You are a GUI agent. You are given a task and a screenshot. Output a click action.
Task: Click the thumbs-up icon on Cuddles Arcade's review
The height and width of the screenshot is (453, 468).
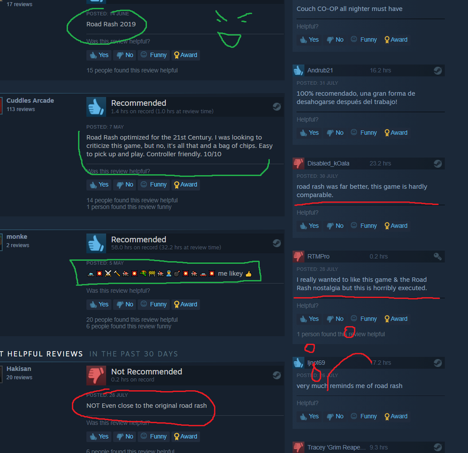(96, 106)
